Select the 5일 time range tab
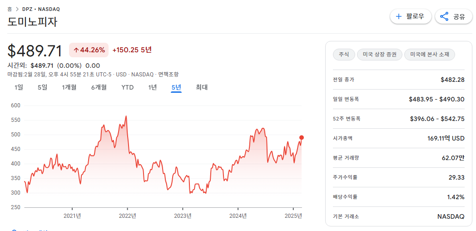 (x=43, y=88)
